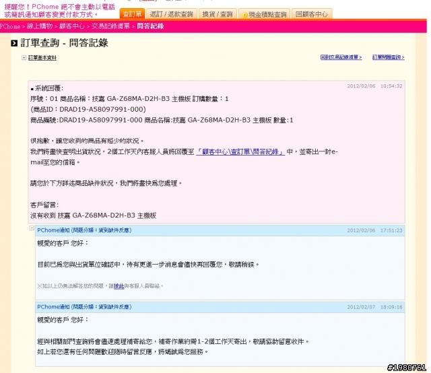Open the 換貨 / 查詢 tab
Image resolution: width=431 pixels, height=373 pixels.
click(x=218, y=13)
